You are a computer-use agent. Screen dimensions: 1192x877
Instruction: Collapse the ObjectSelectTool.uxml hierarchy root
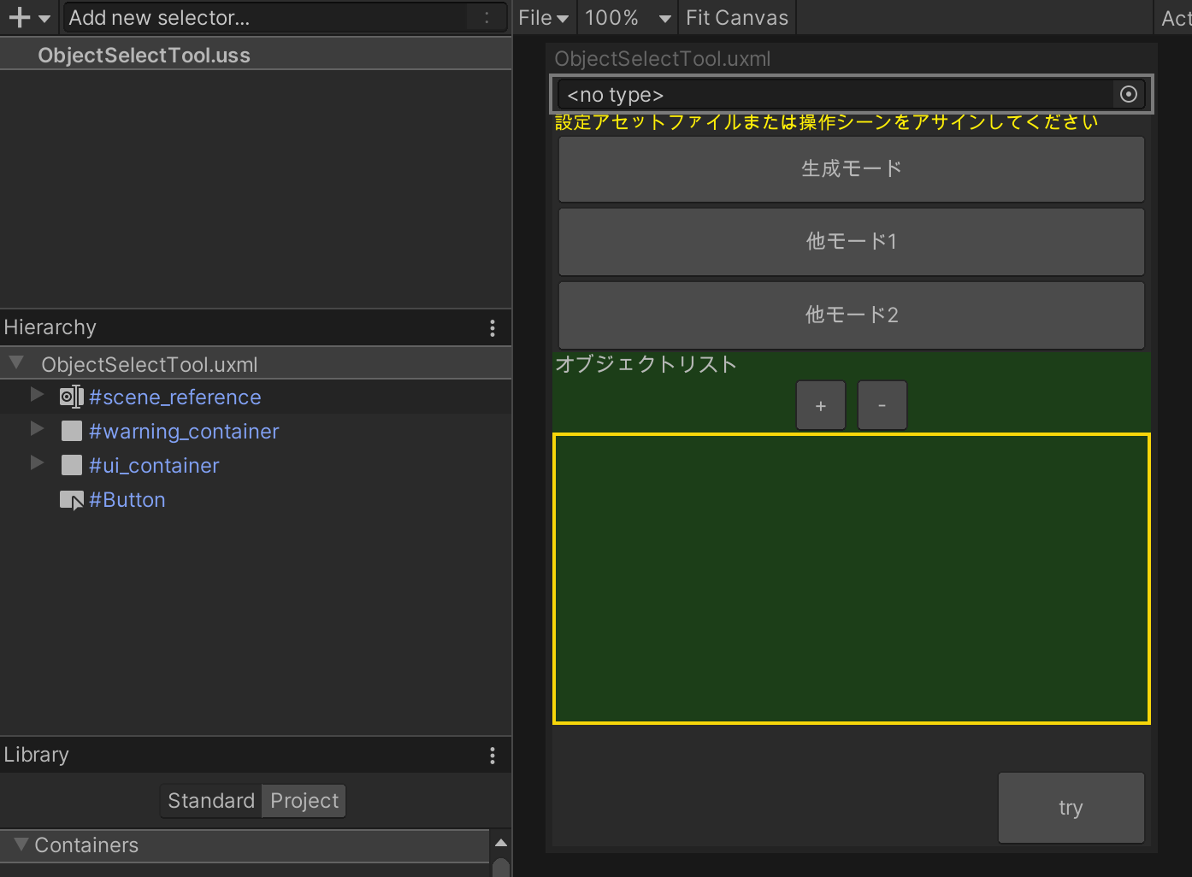16,363
